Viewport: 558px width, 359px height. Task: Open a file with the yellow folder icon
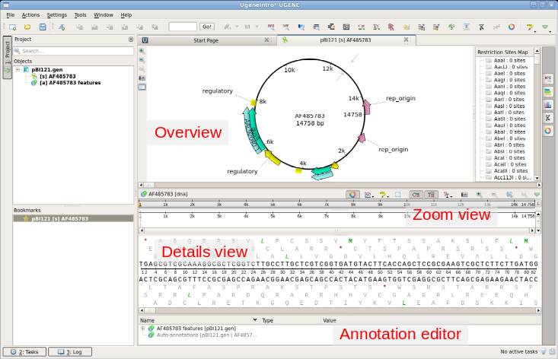click(x=27, y=27)
